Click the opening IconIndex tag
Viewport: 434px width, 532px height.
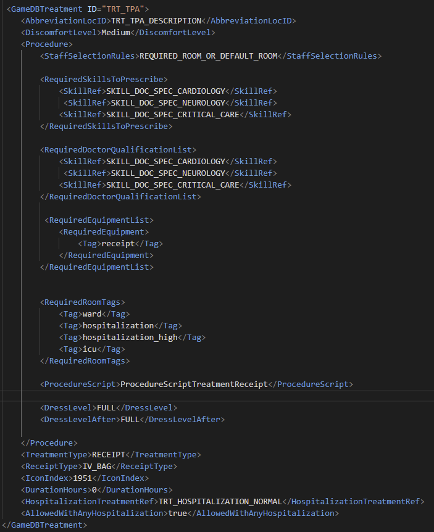click(x=47, y=478)
